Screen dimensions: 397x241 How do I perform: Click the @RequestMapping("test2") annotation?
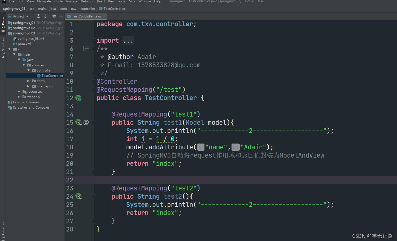[156, 188]
